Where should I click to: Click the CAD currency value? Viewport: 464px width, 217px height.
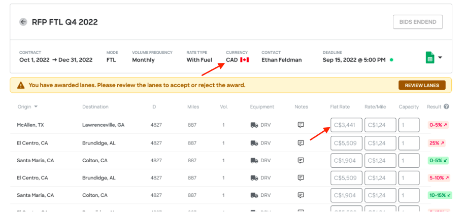(232, 60)
